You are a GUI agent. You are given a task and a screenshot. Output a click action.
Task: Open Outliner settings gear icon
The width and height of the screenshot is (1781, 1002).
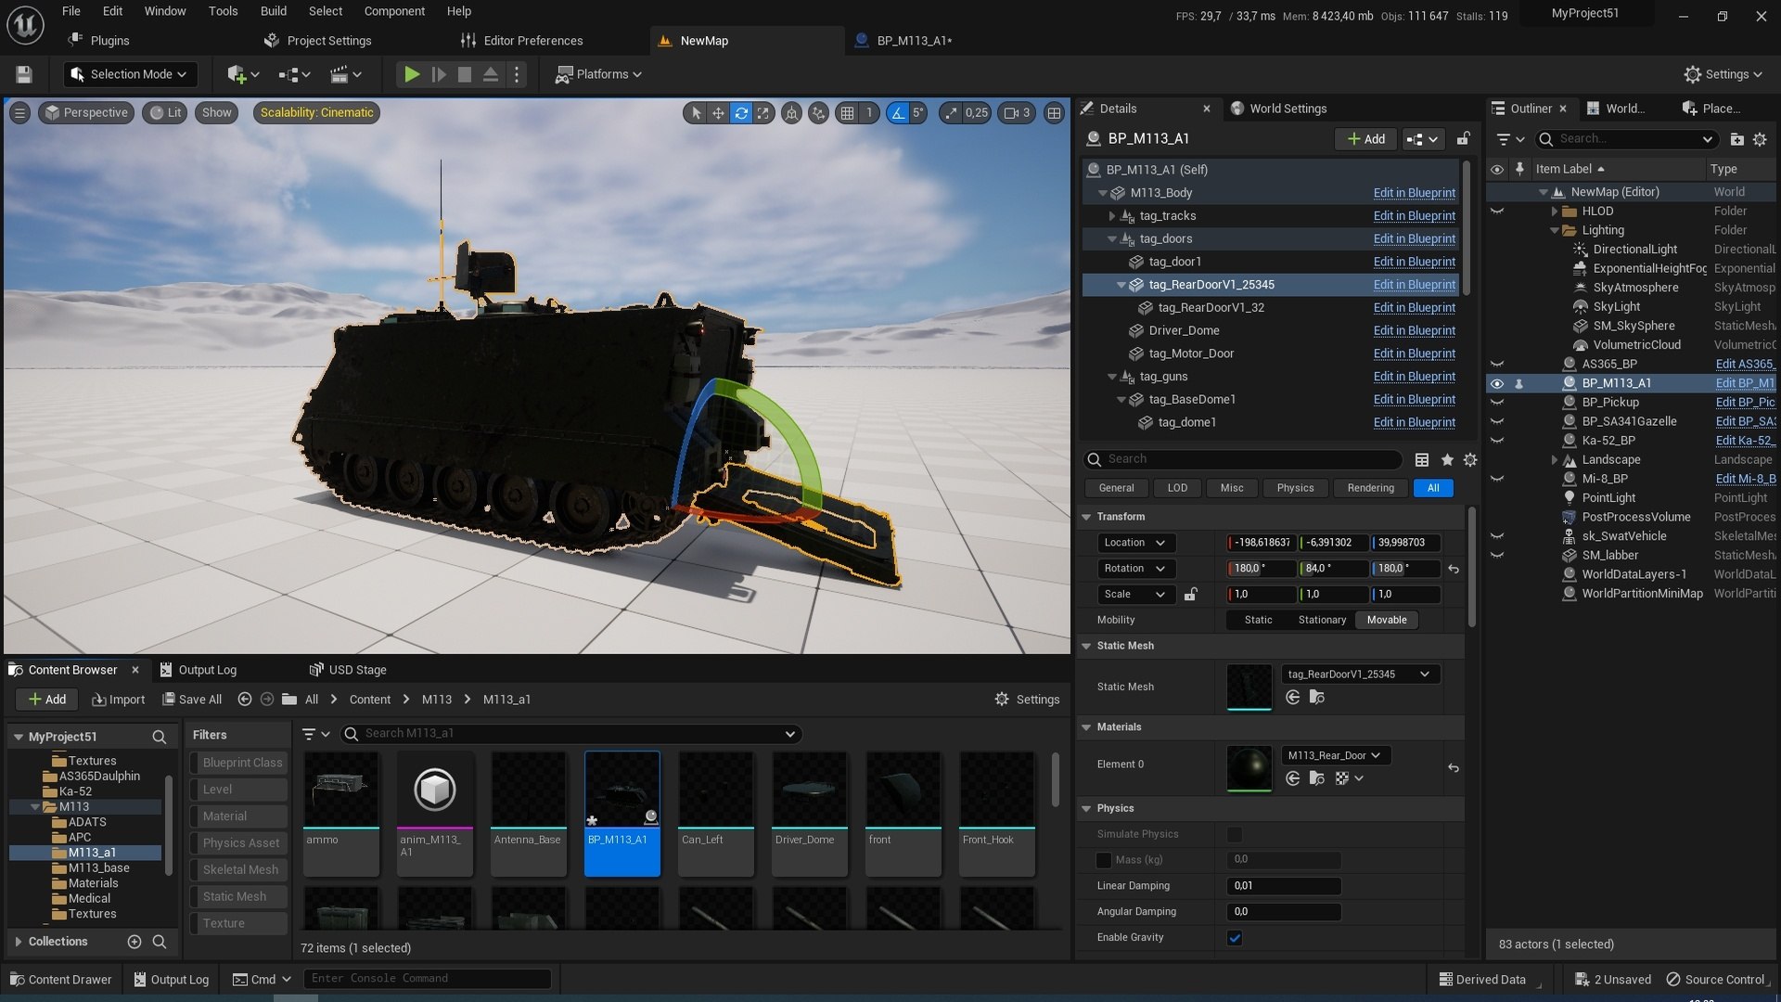click(1760, 139)
